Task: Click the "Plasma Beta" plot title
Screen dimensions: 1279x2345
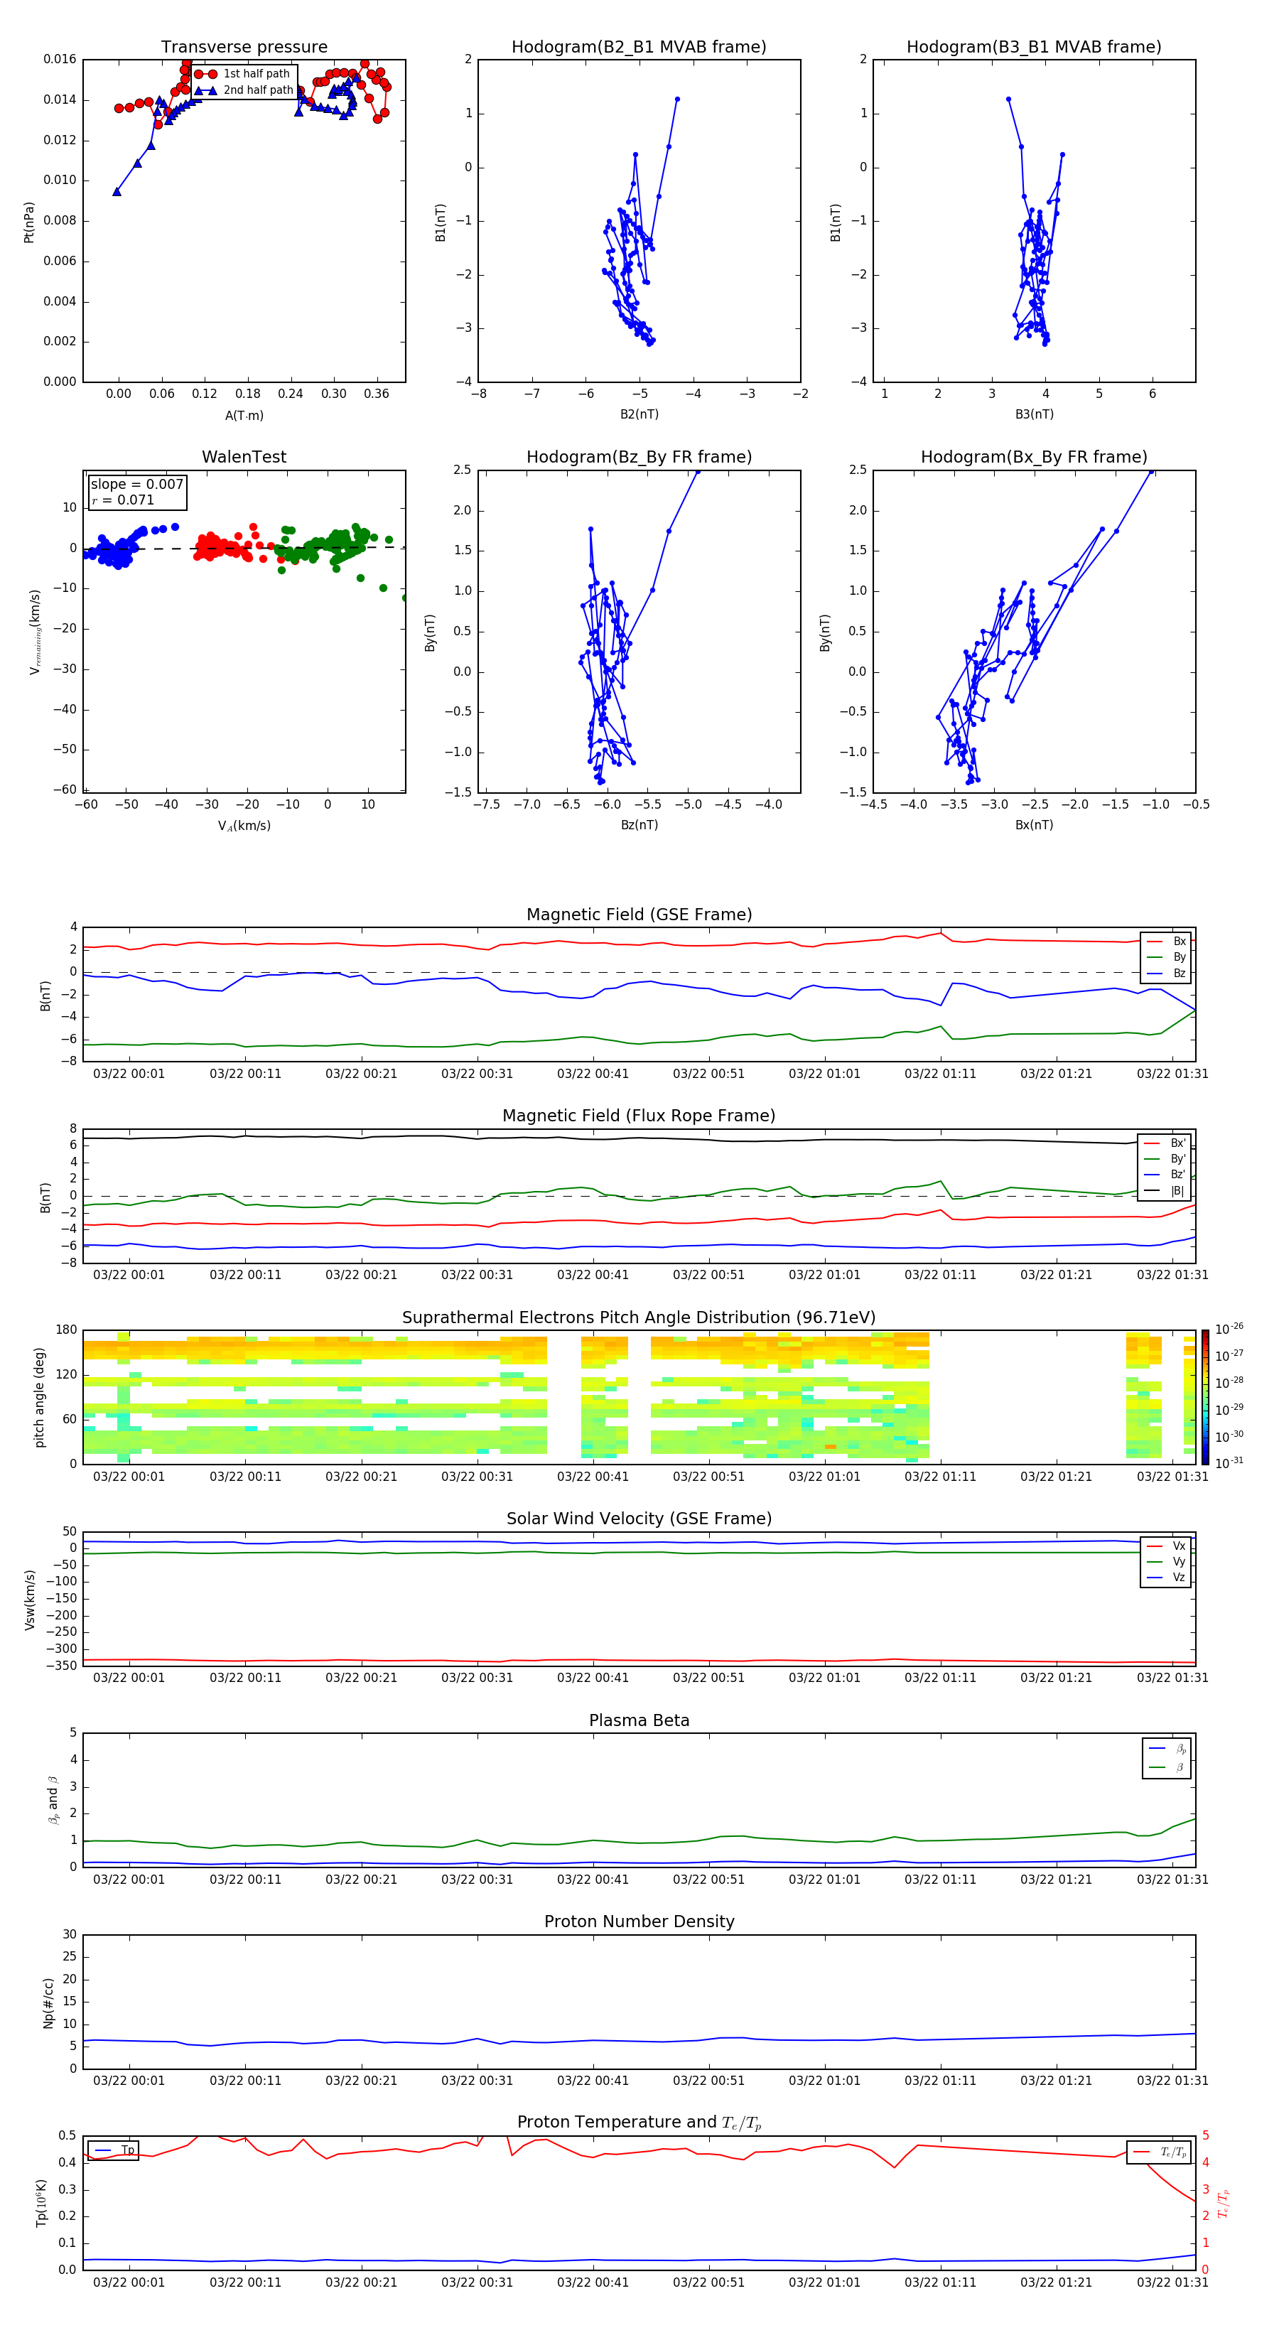Action: (x=639, y=1720)
